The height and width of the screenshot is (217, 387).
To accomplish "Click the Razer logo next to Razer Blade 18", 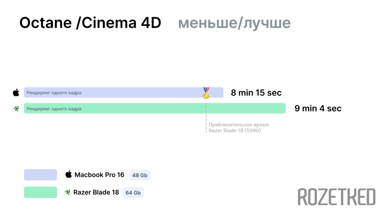I will (67, 192).
